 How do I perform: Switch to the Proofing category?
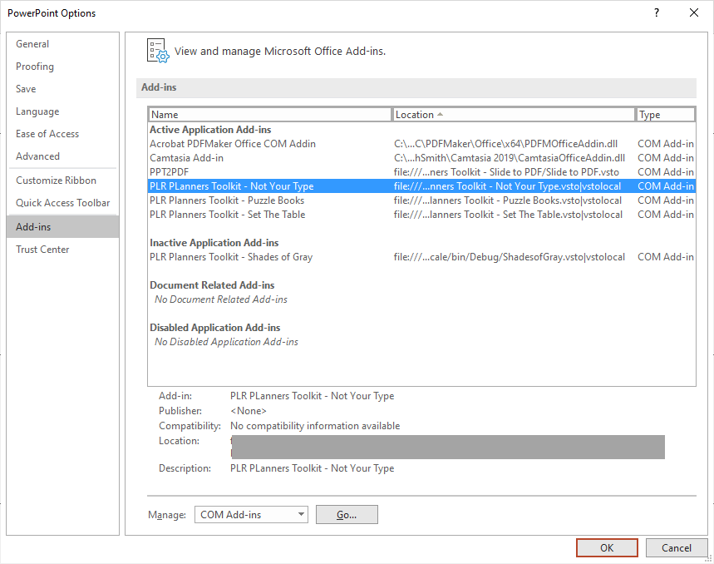pos(35,67)
